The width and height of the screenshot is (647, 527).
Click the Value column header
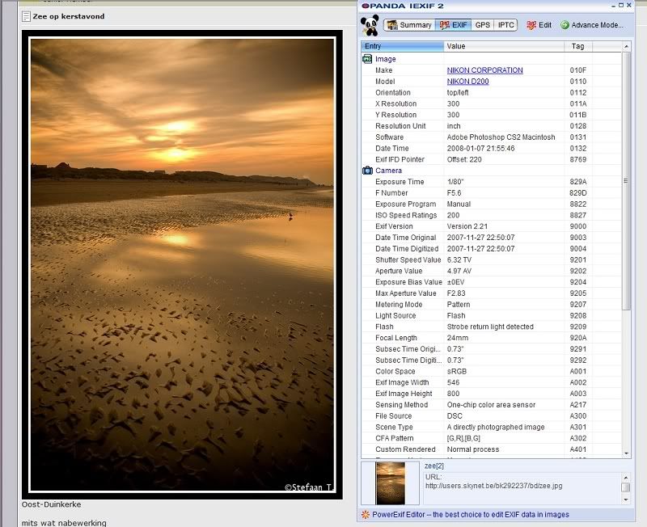(x=504, y=46)
